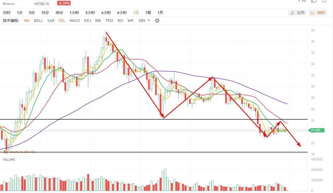Enable the KDJ indicator
Viewport: 333px width, 193px height.
[87, 21]
